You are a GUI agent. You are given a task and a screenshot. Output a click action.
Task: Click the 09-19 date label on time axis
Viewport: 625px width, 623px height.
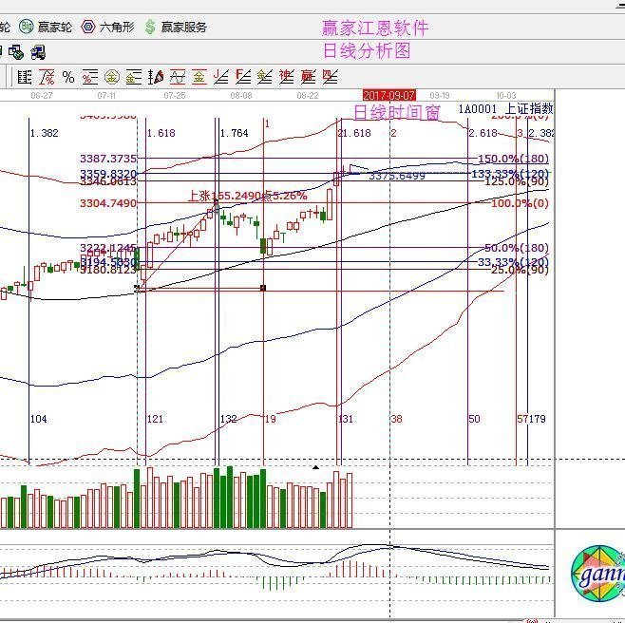pyautogui.click(x=440, y=96)
